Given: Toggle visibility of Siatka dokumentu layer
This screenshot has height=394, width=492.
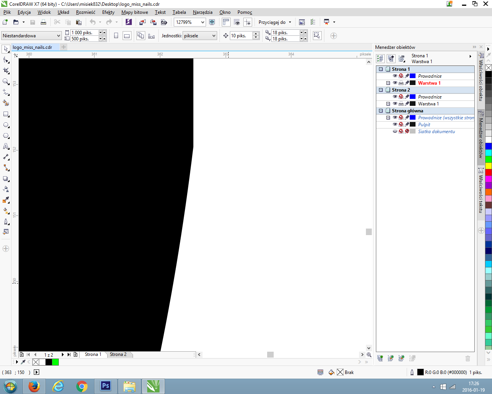Looking at the screenshot, I should [395, 131].
